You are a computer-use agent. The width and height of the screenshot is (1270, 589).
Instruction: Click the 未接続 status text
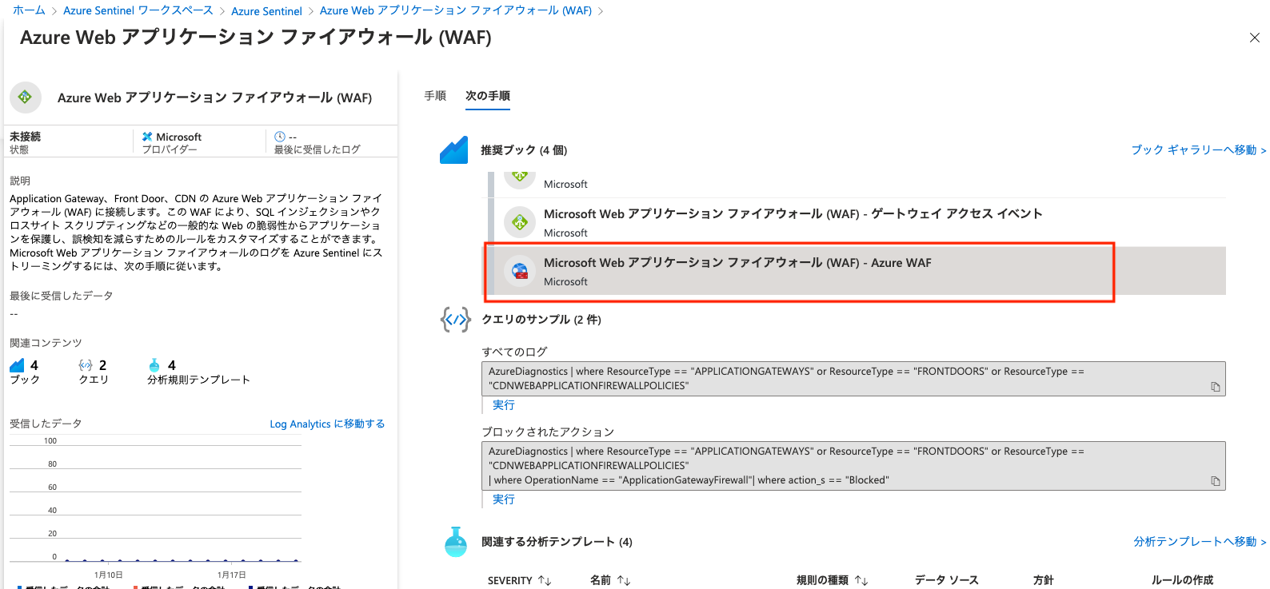click(x=25, y=137)
